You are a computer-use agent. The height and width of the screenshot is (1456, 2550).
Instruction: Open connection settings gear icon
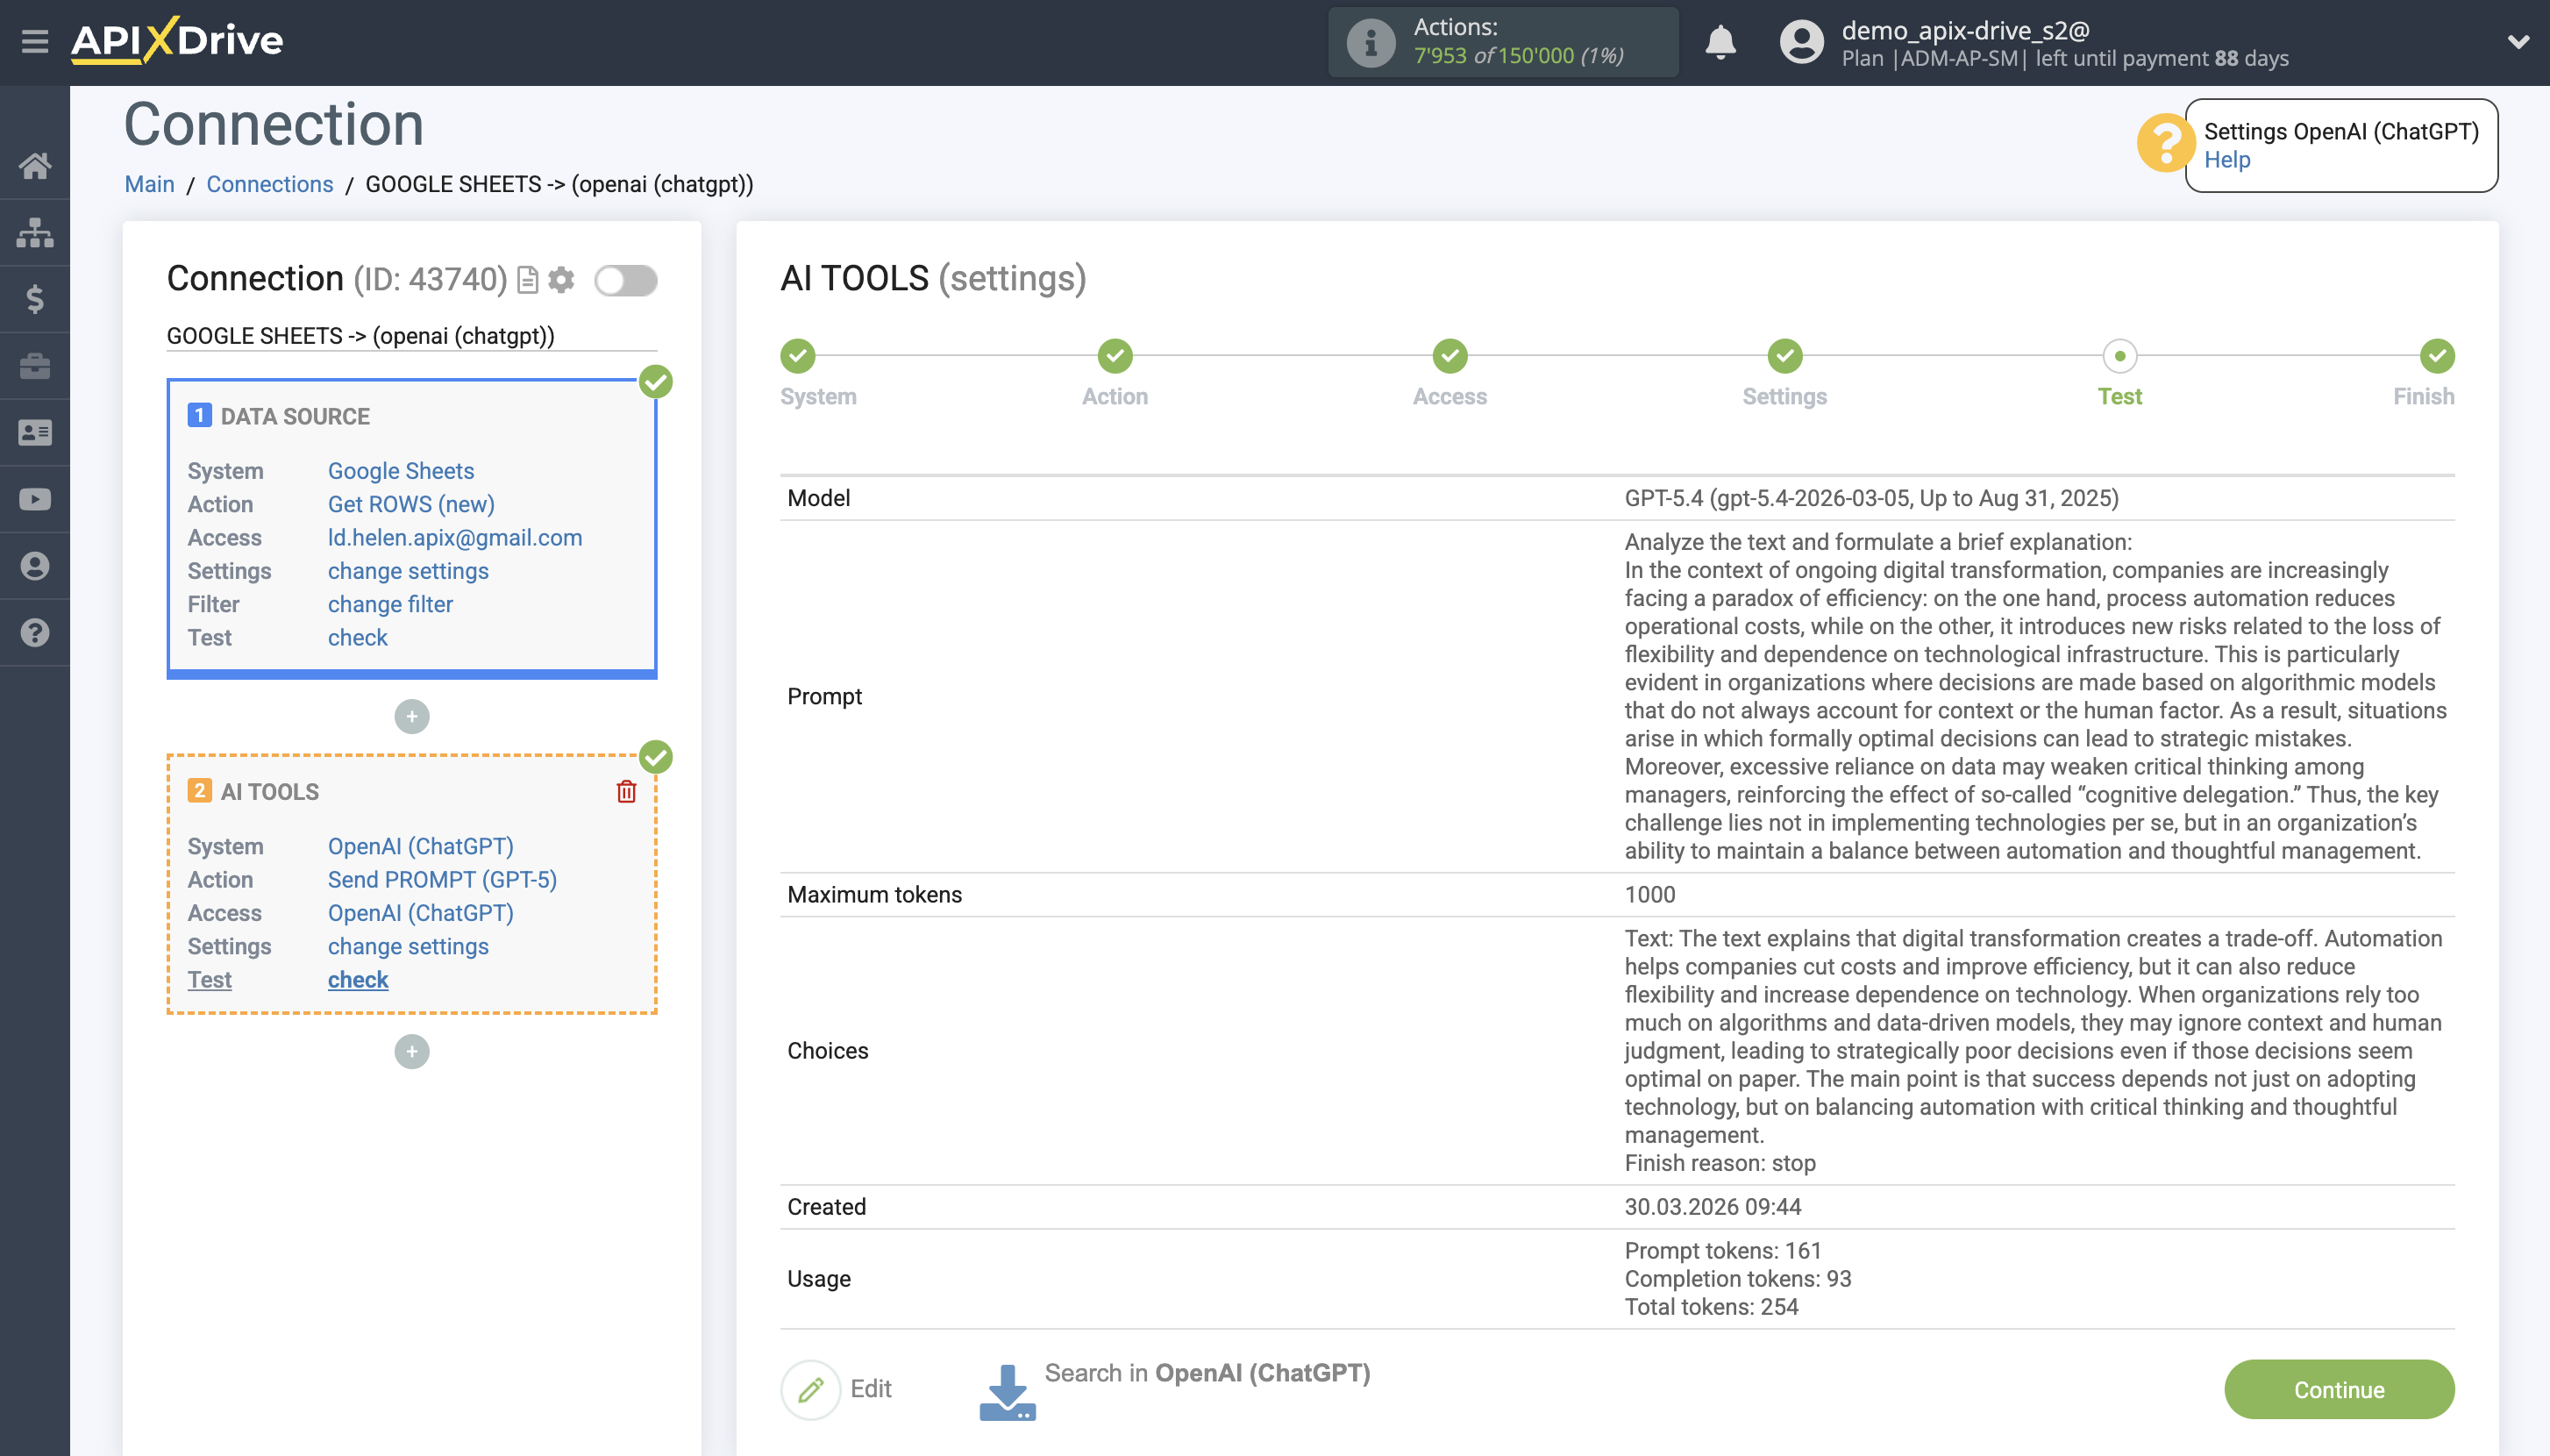point(562,280)
